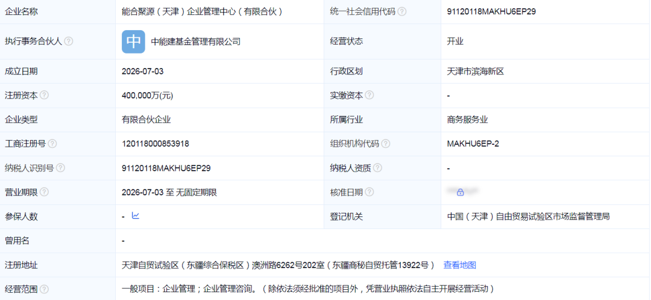Viewport: 651px width, 300px height.
Task: Click question mark beside 营业期限
Action: [x=44, y=192]
